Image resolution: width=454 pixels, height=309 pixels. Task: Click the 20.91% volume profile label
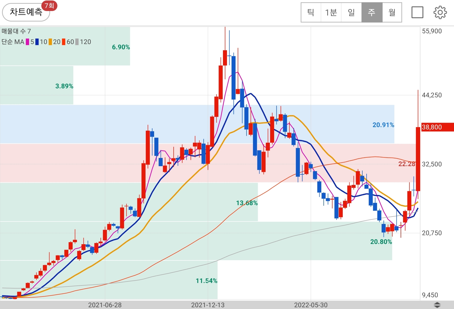pyautogui.click(x=383, y=125)
